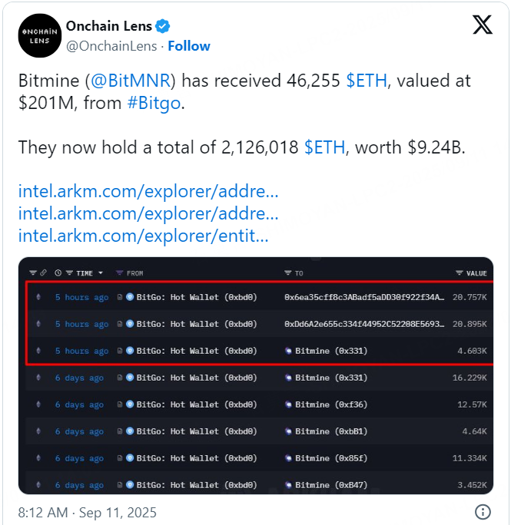511x525 pixels.
Task: Open the tweet info icon
Action: (x=483, y=512)
